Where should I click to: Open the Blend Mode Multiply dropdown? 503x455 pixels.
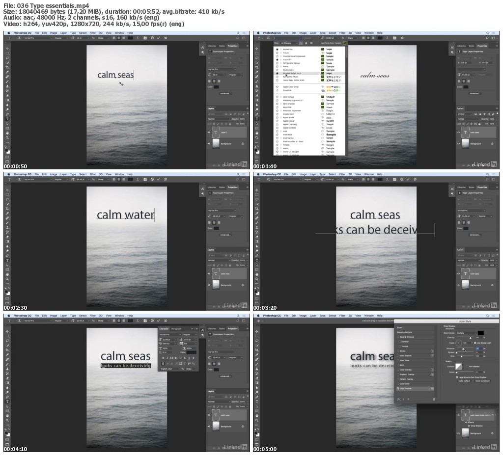(467, 333)
